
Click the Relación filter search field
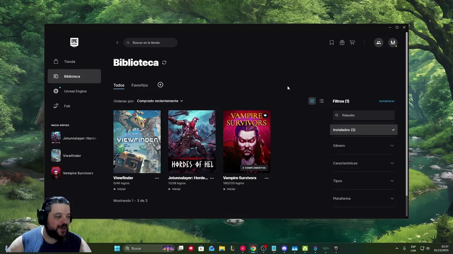[x=364, y=115]
